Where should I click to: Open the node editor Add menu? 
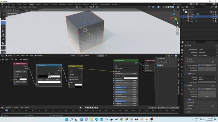27,56
